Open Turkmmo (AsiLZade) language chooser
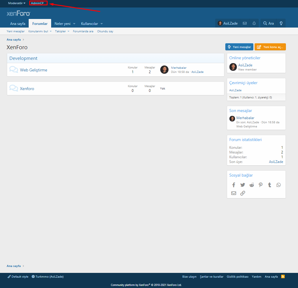298x288 pixels. (48, 276)
